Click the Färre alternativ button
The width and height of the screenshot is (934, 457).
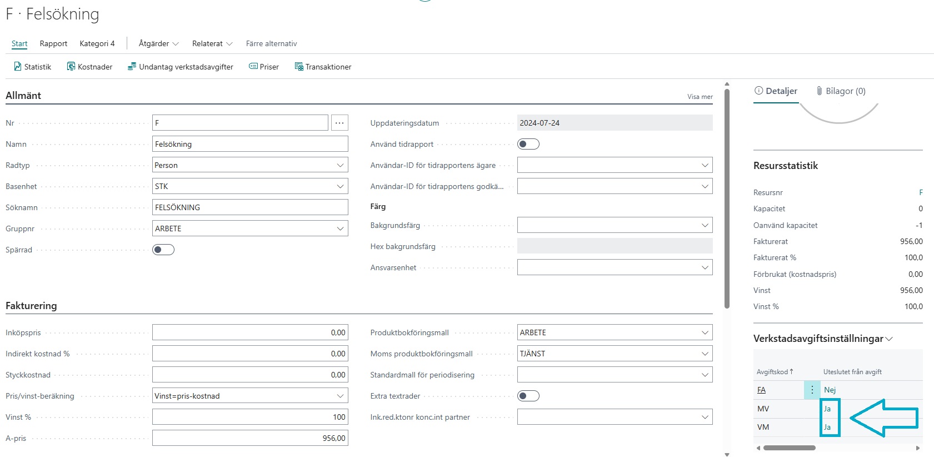[x=271, y=43]
